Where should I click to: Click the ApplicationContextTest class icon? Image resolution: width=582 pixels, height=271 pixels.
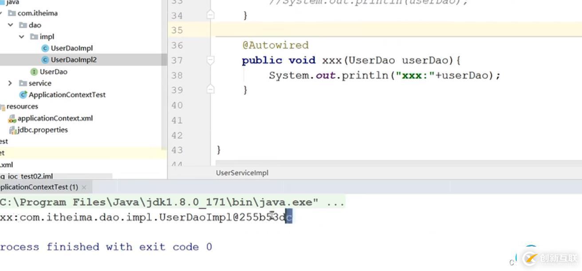click(23, 95)
